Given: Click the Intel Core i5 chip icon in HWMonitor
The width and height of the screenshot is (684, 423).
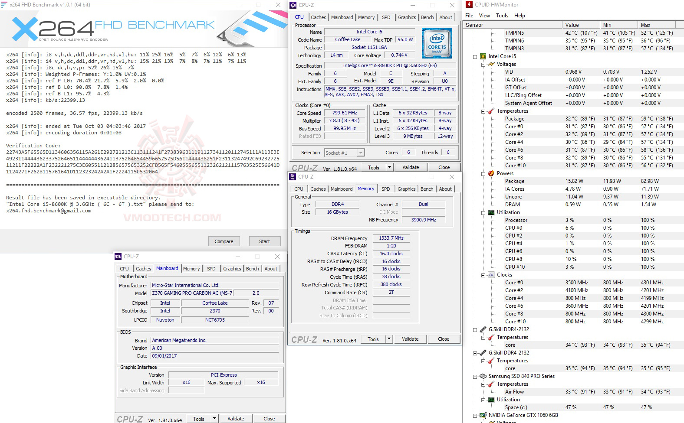Looking at the screenshot, I should 483,56.
